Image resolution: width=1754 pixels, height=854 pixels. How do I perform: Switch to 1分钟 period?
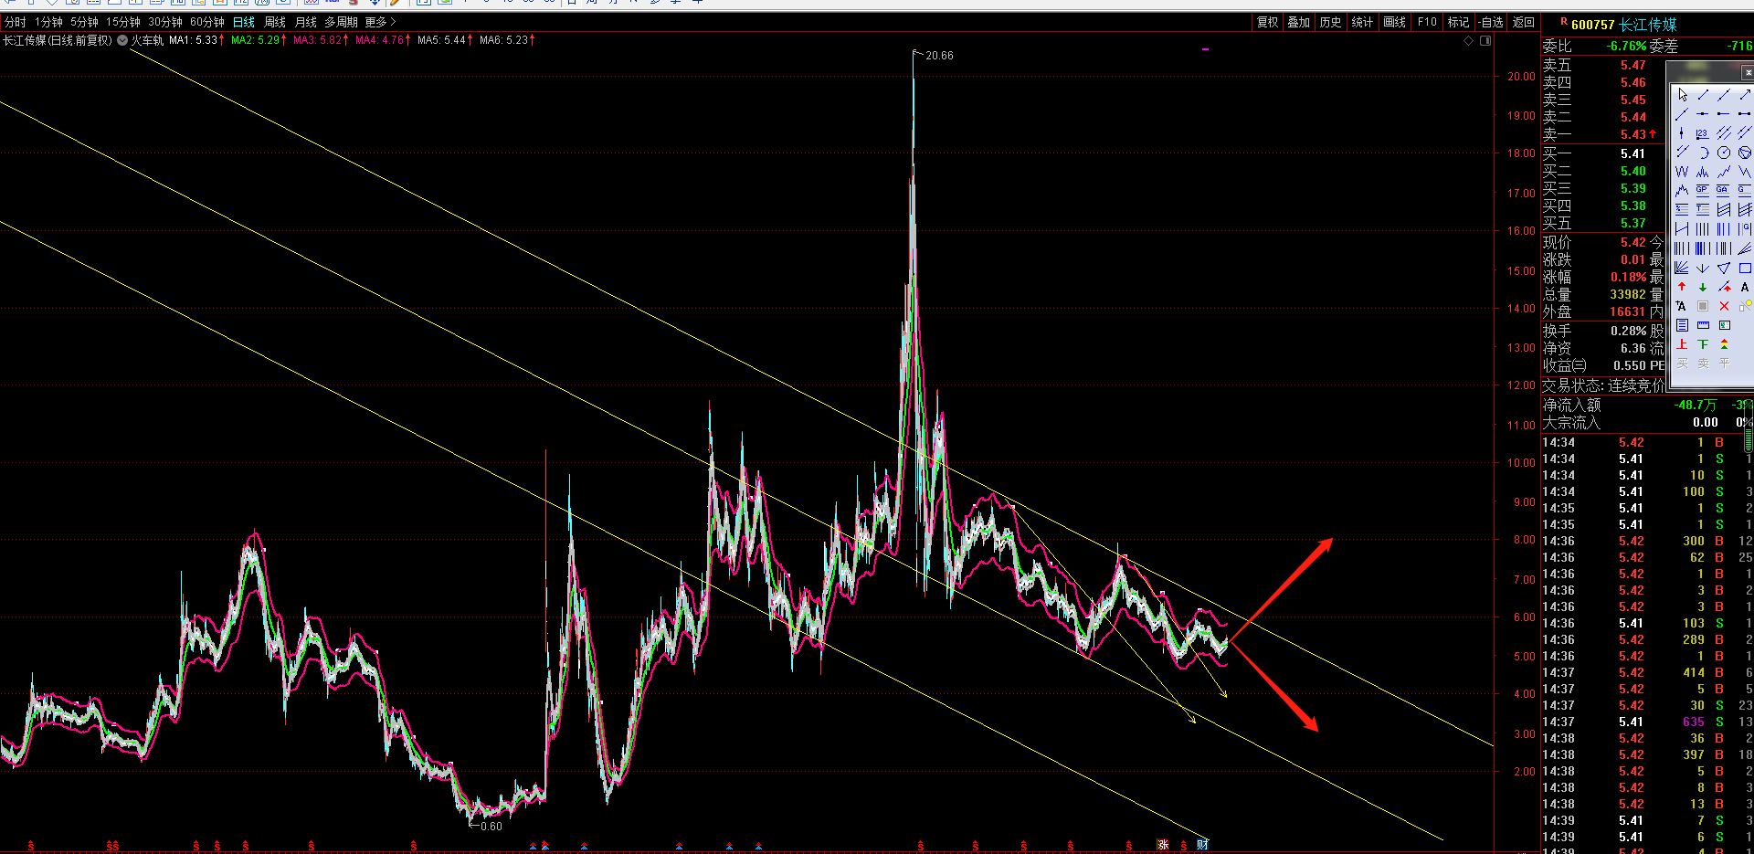[x=49, y=22]
